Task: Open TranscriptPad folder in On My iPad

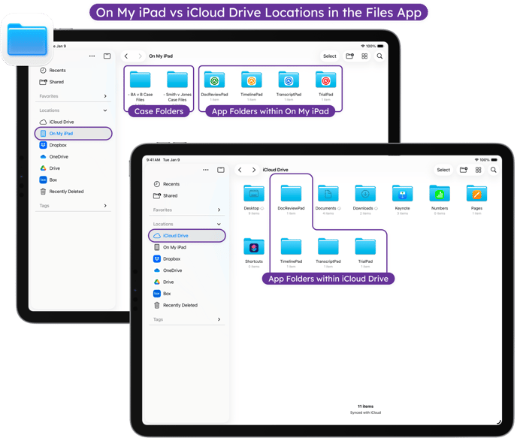Action: click(289, 86)
